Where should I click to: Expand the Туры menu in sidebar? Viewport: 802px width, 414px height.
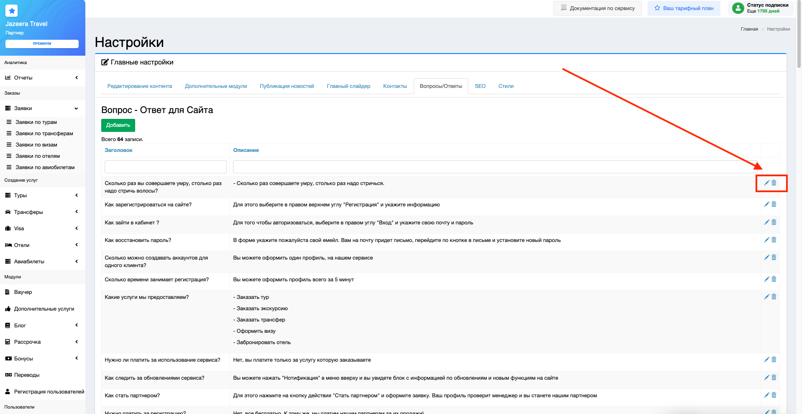[x=42, y=195]
